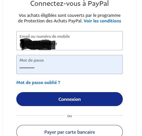Click the Connectez-vous à PayPal heading
Viewport: 142px width, 136px height.
click(70, 4)
